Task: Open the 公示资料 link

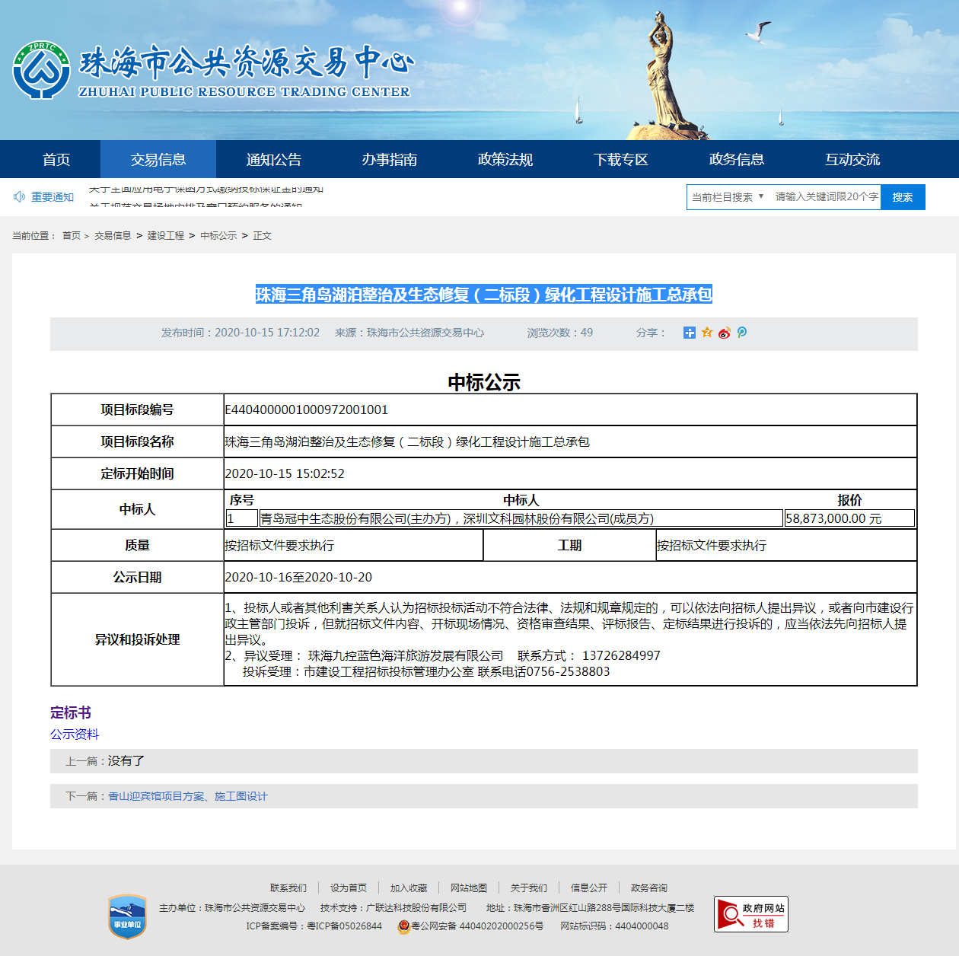Action: click(x=75, y=735)
